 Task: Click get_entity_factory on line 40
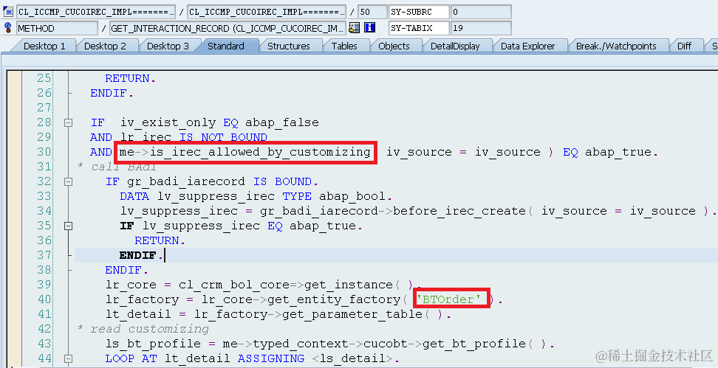(335, 299)
